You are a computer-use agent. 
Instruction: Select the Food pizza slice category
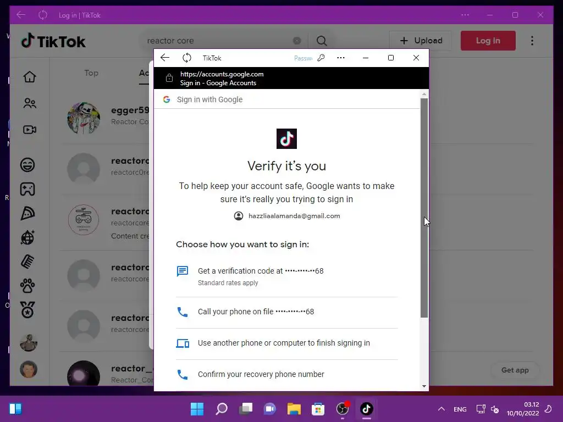point(27,213)
